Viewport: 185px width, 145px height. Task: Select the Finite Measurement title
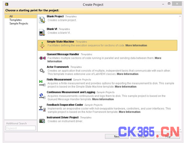(x=59, y=79)
